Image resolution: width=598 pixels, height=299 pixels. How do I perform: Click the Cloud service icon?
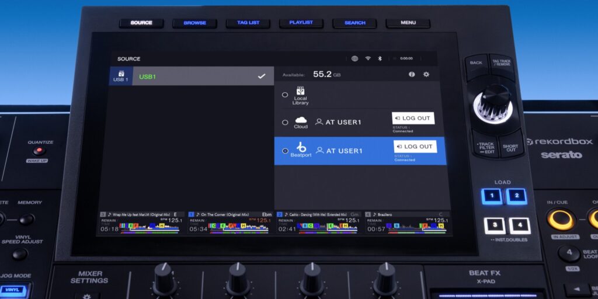click(301, 121)
